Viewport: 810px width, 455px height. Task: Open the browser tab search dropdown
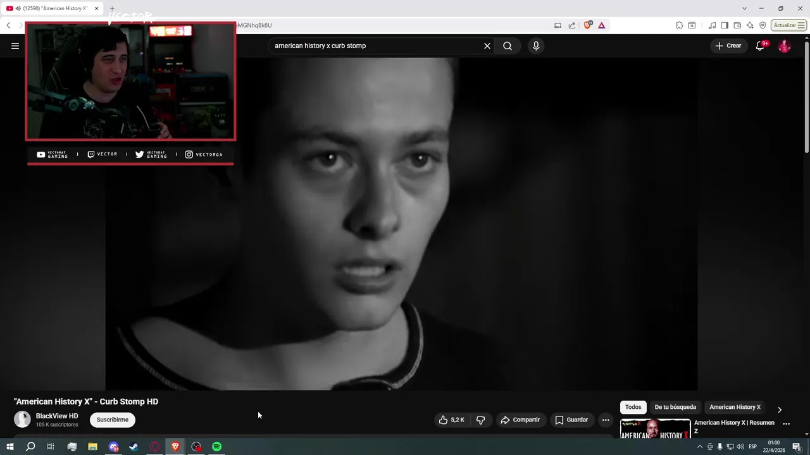744,8
